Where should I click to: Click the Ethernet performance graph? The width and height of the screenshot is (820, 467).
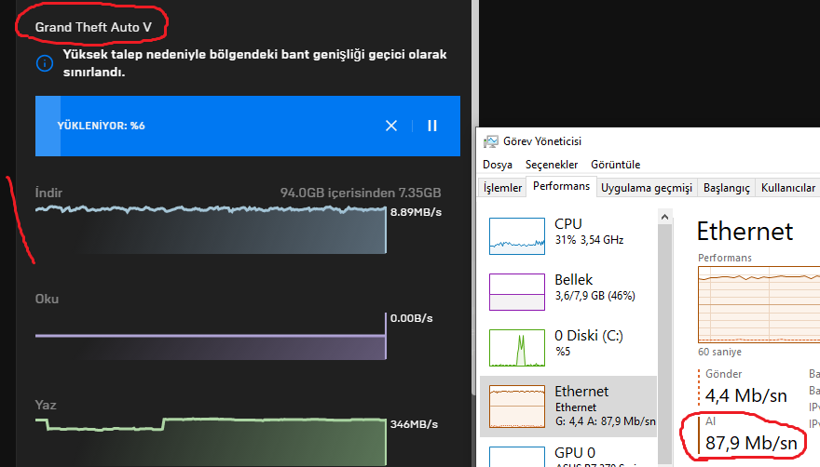pyautogui.click(x=758, y=304)
